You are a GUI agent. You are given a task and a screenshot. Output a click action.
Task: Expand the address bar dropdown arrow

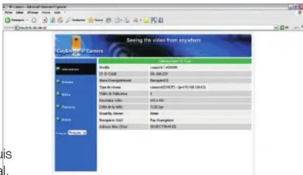point(276,28)
